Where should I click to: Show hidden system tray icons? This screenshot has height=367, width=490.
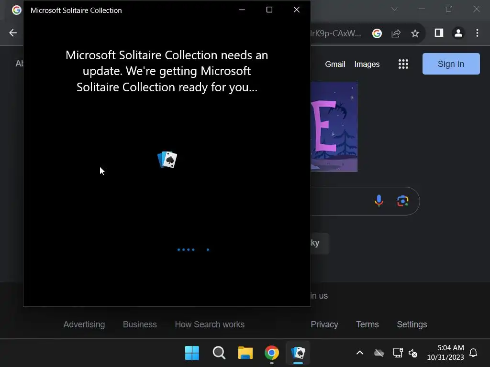[x=360, y=353]
